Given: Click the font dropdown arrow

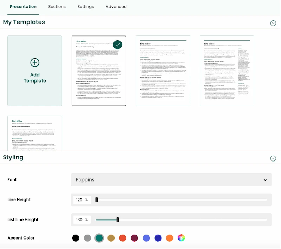Looking at the screenshot, I should click(265, 180).
